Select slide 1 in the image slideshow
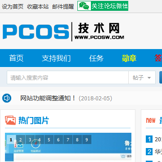 [x=11, y=139]
